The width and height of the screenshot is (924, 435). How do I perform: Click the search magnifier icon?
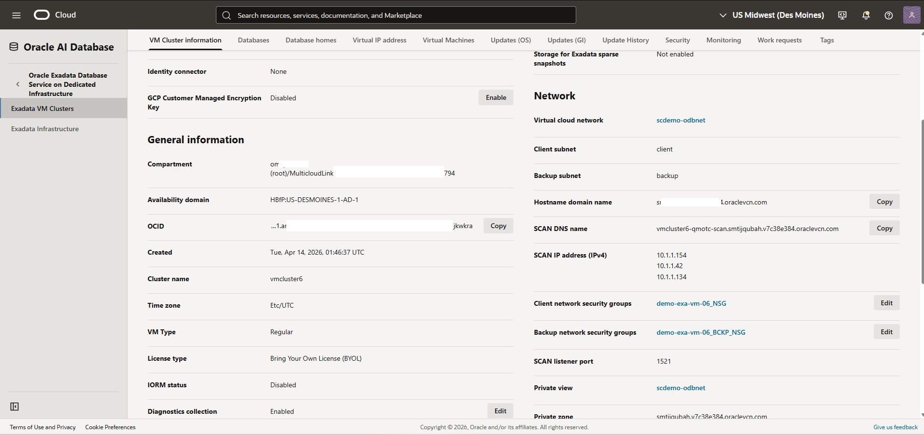tap(227, 15)
